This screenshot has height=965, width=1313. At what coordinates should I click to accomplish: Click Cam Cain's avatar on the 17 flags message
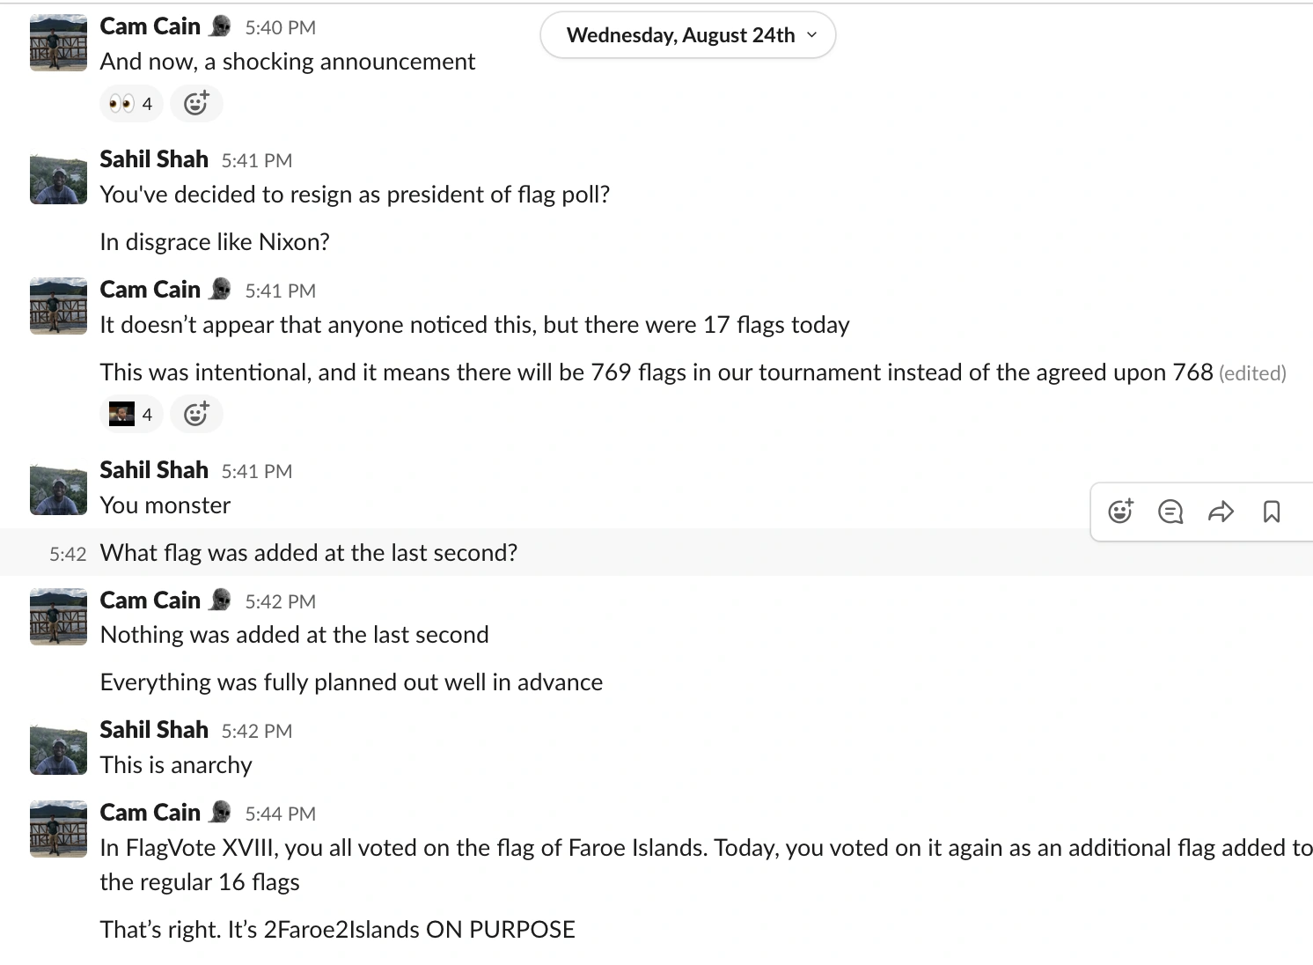(x=58, y=306)
